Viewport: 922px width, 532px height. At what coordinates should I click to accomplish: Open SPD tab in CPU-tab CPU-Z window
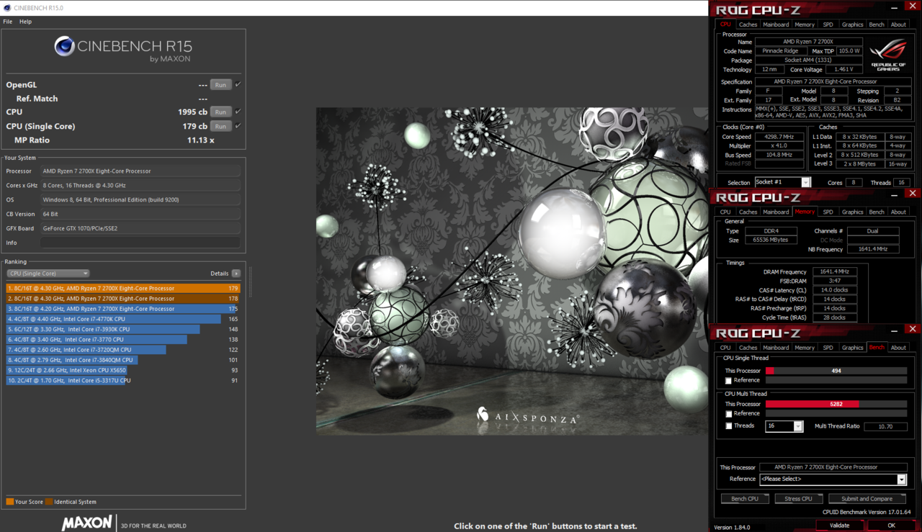click(x=828, y=24)
